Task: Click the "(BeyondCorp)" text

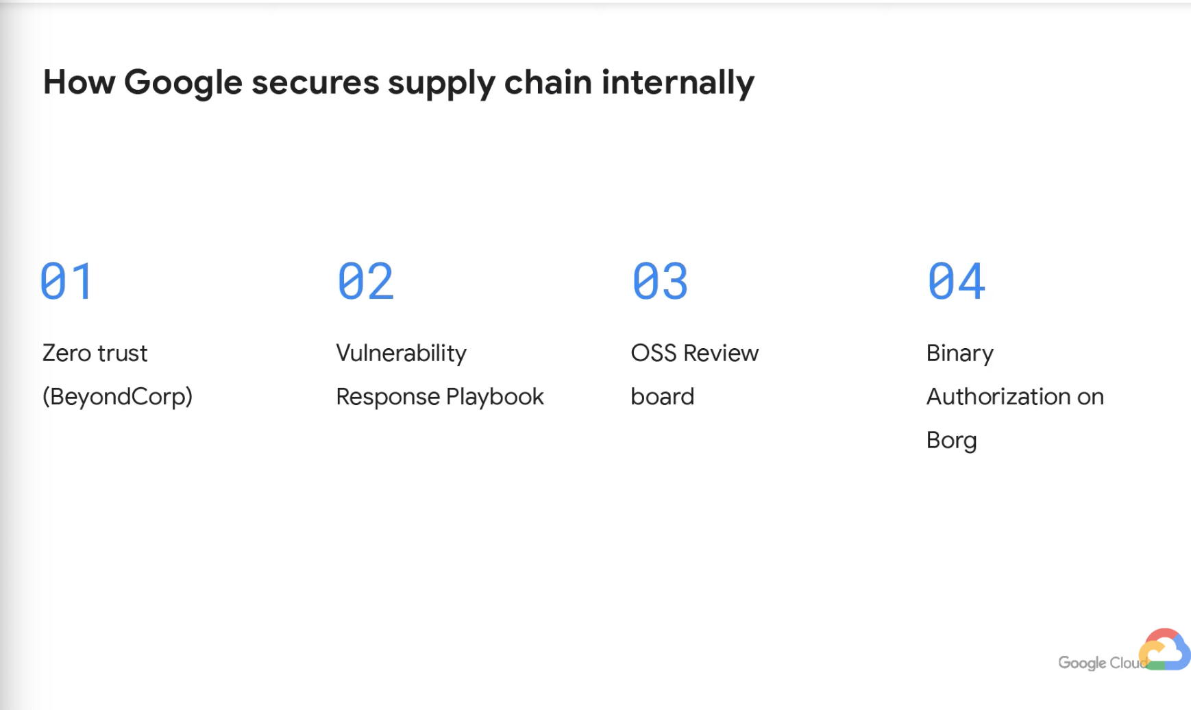Action: tap(118, 397)
